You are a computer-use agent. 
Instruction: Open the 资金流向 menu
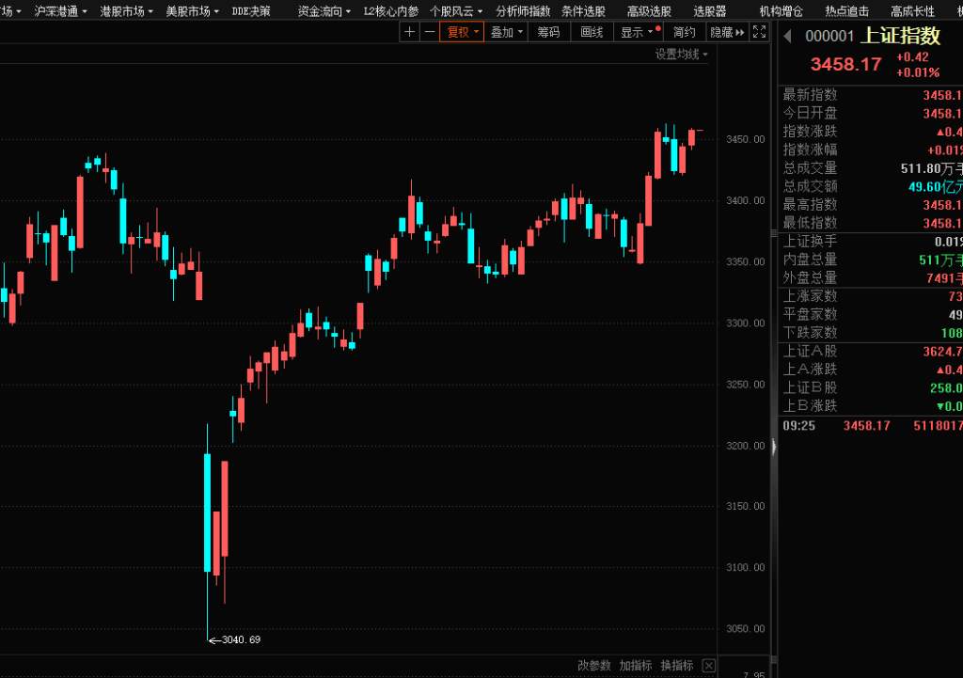(x=324, y=11)
